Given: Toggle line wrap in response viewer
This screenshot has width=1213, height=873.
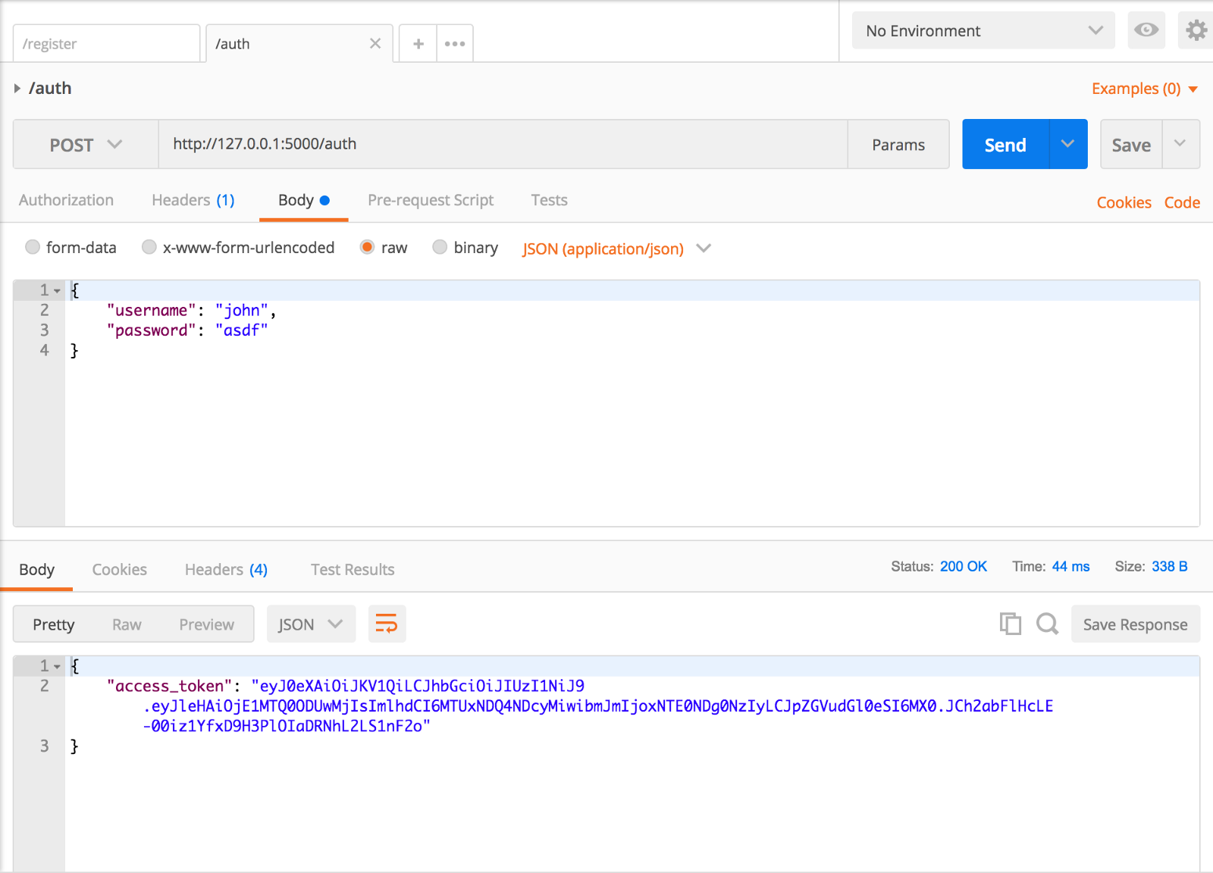Looking at the screenshot, I should (x=387, y=624).
